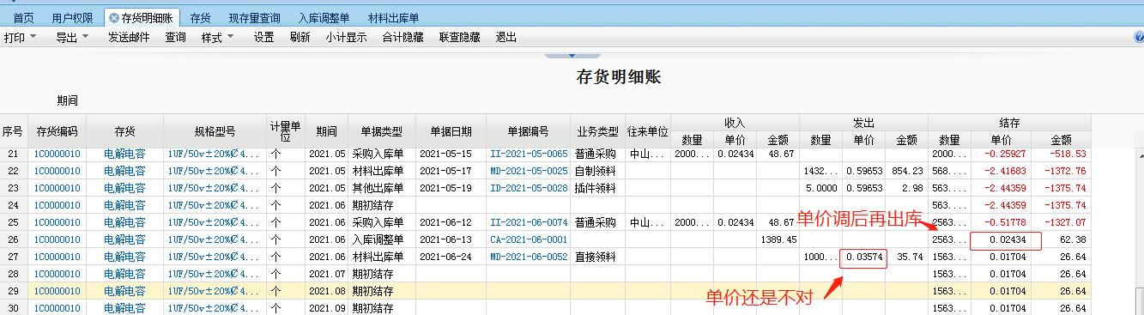The height and width of the screenshot is (315, 1144).
Task: Click the 序号 column header
Action: pos(13,131)
